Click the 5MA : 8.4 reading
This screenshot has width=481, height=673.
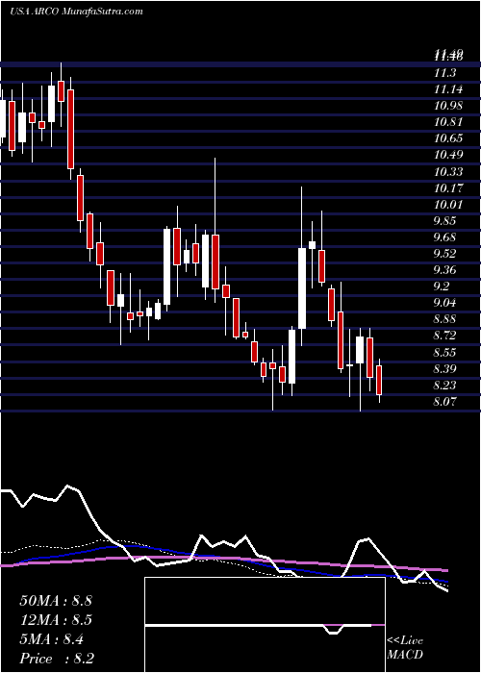(52, 639)
